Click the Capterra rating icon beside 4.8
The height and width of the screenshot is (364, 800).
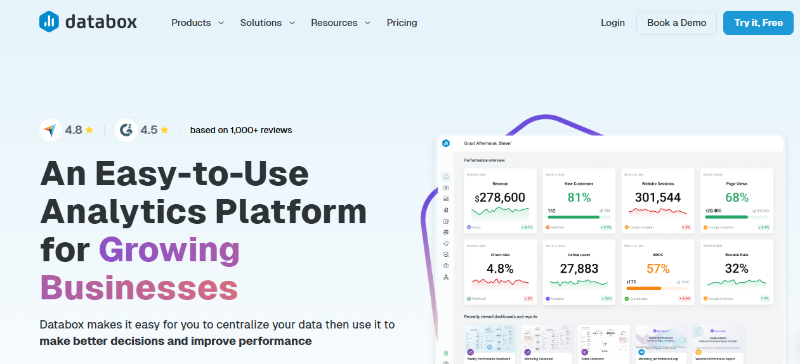[50, 130]
